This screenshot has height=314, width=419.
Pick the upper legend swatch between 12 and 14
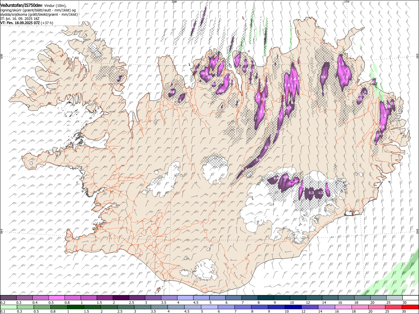pyautogui.click(x=314, y=298)
